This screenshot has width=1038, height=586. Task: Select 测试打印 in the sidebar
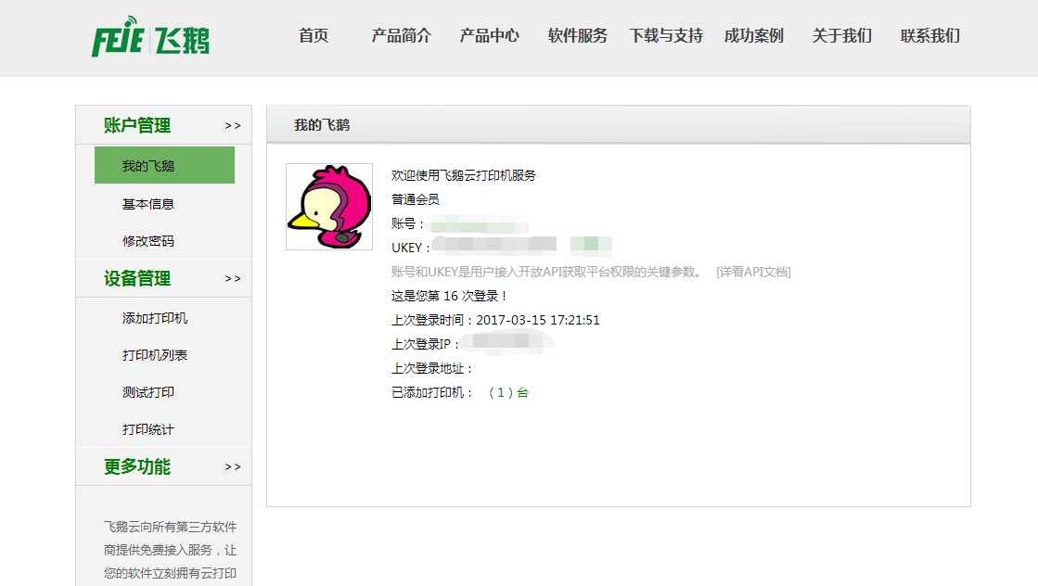148,392
